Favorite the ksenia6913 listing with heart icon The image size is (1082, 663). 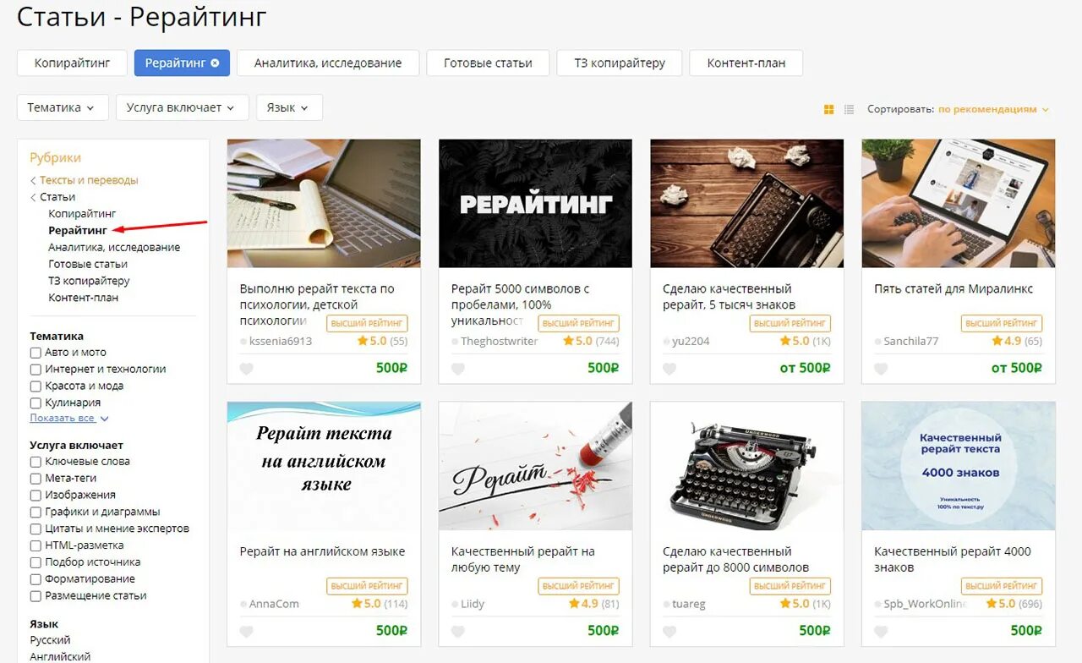coord(246,369)
